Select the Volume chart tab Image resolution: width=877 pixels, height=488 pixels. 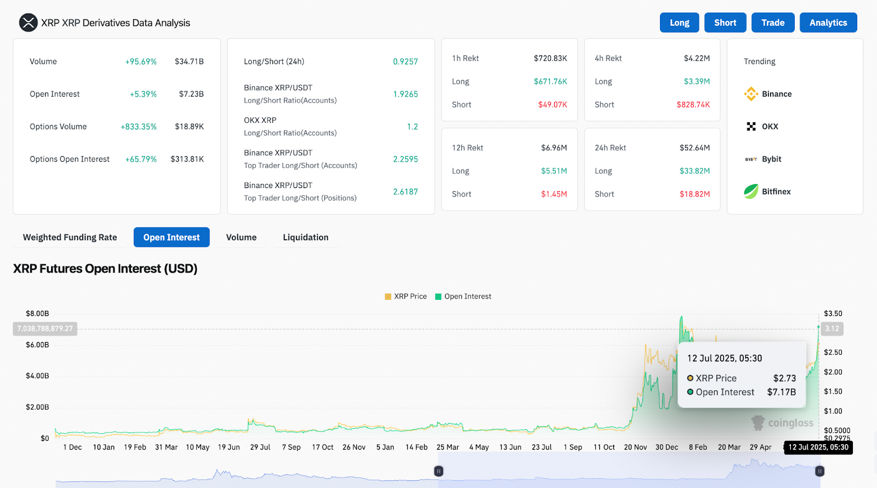[241, 237]
